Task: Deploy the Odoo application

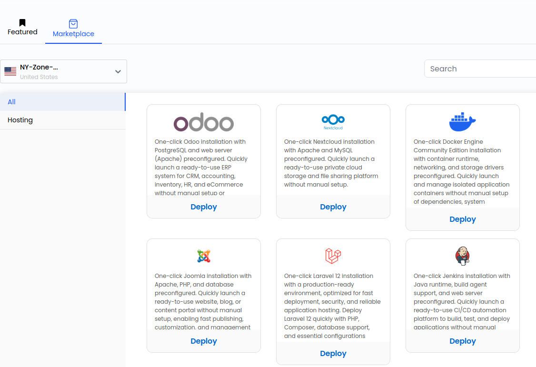Action: click(x=204, y=207)
